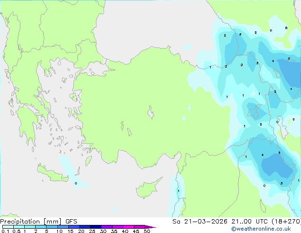Viewport: 301px width, 233px height.
Task: Pick the 25–30 mm navy legend swatch
Action: (95, 227)
